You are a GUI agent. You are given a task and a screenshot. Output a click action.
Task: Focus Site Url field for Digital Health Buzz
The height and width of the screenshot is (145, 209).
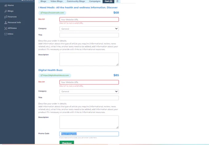pos(89,82)
